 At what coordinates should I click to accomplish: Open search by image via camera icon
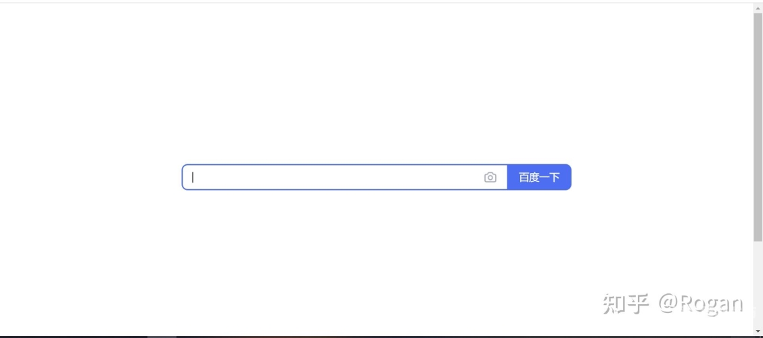pos(490,177)
